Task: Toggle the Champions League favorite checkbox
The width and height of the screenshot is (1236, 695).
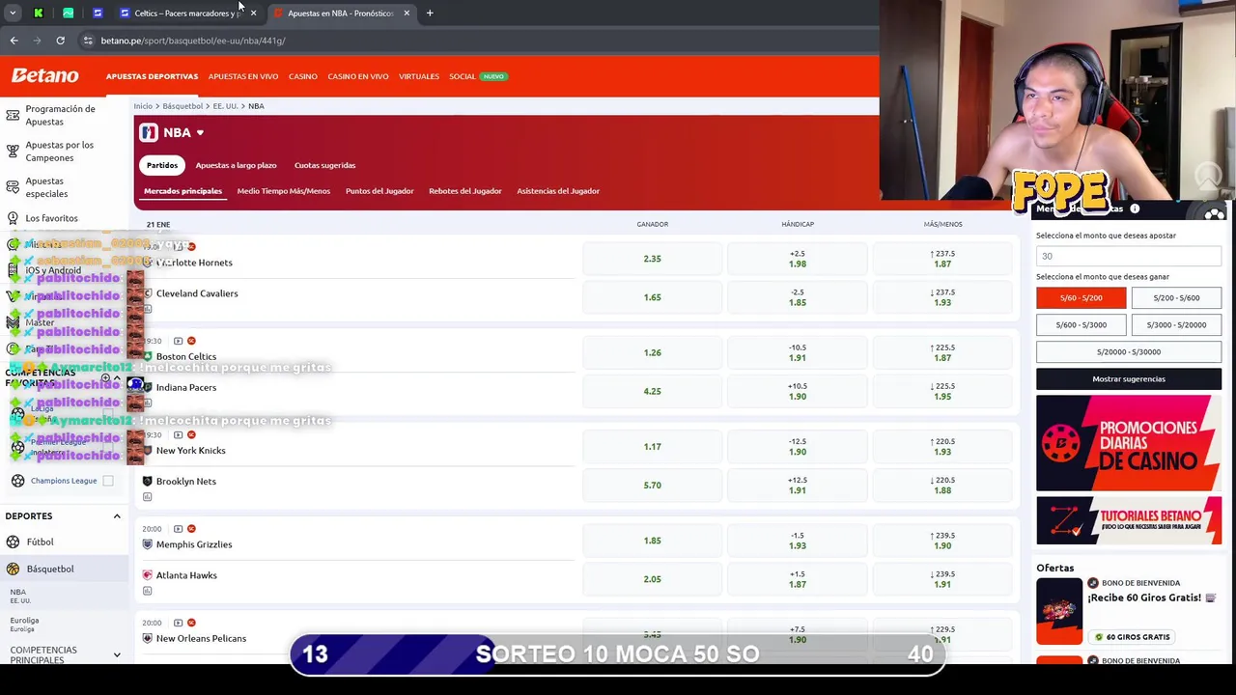Action: coord(108,481)
